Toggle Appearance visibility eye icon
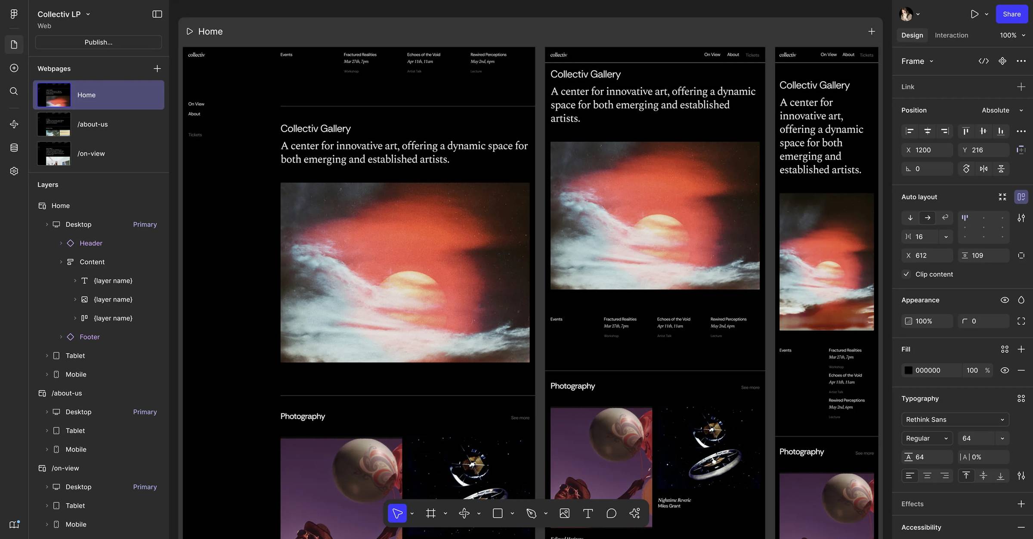Viewport: 1033px width, 539px height. click(1005, 300)
